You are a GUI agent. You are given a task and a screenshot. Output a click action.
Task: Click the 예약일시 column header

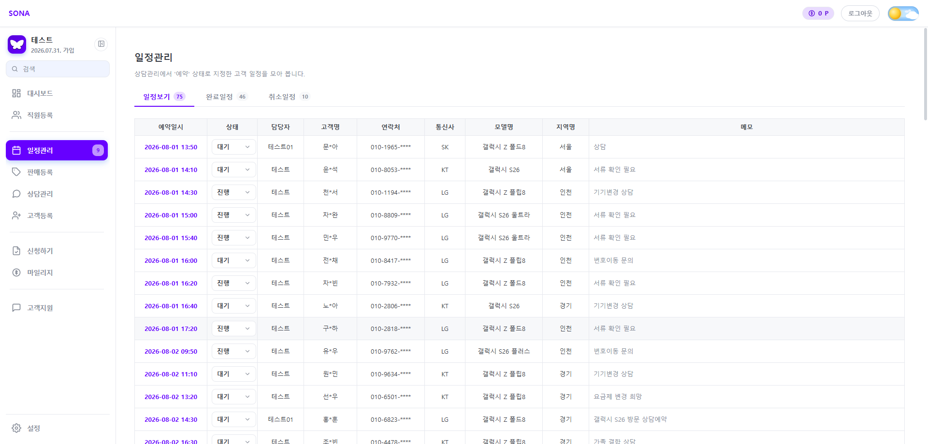171,127
